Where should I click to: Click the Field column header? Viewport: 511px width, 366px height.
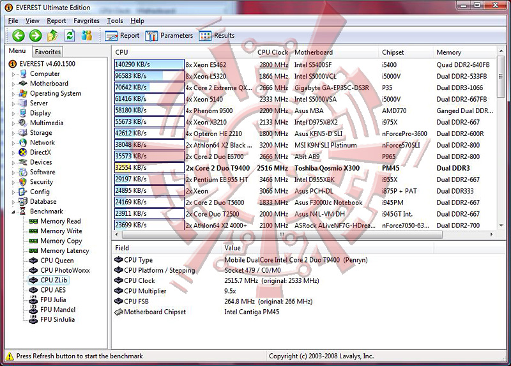pos(167,248)
